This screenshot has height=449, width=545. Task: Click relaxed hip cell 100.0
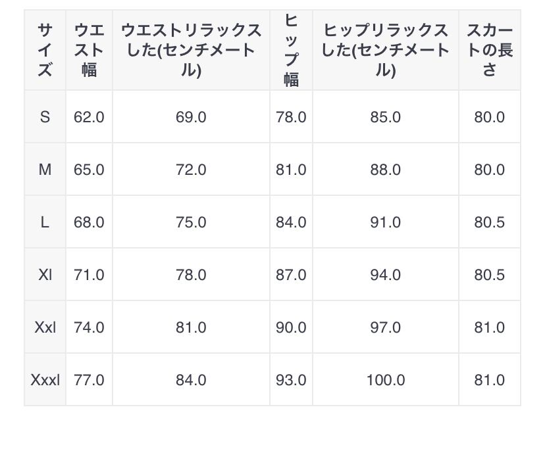pos(385,380)
